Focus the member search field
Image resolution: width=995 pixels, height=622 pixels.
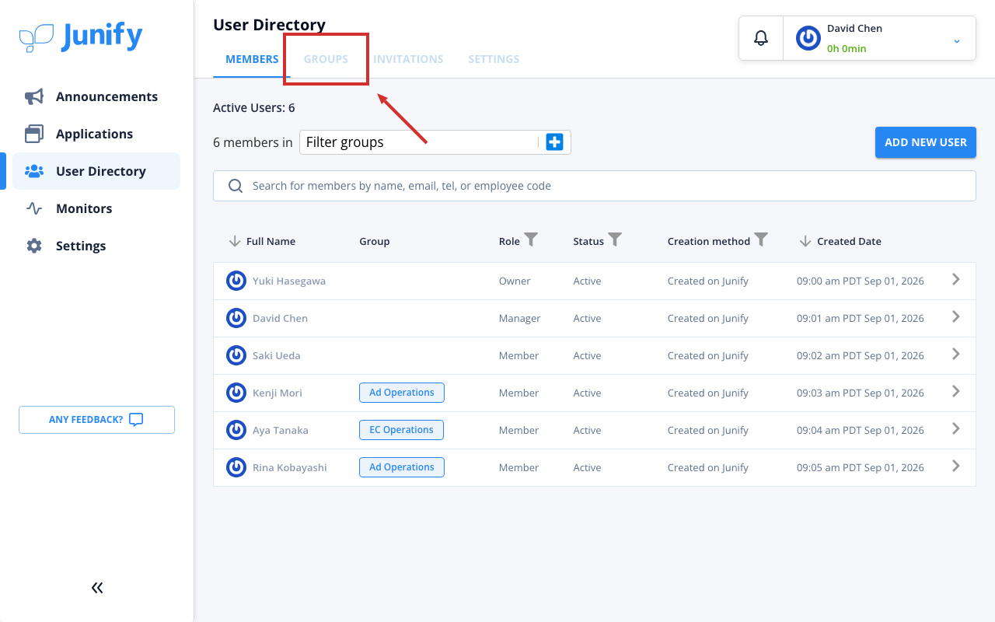595,186
